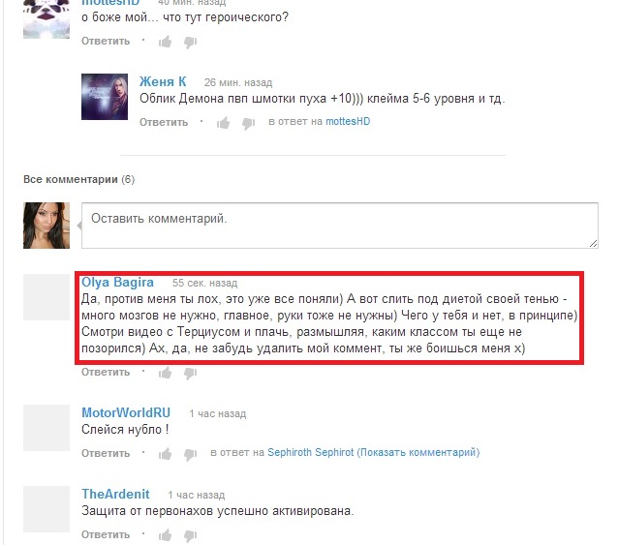Open Olya Bagira's profile link
Screen dimensions: 619x545
click(x=117, y=283)
